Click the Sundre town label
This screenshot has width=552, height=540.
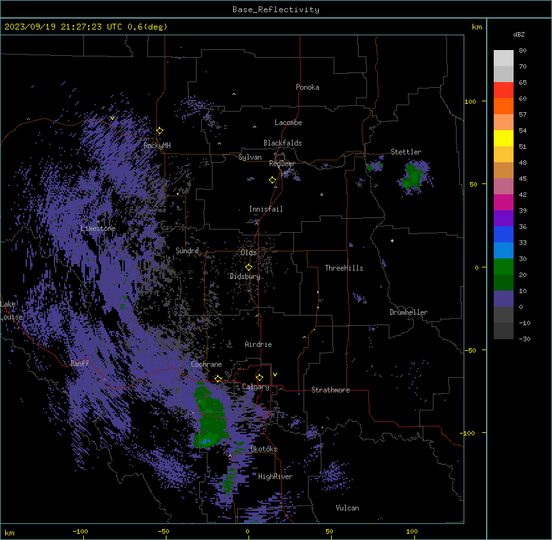pos(187,251)
